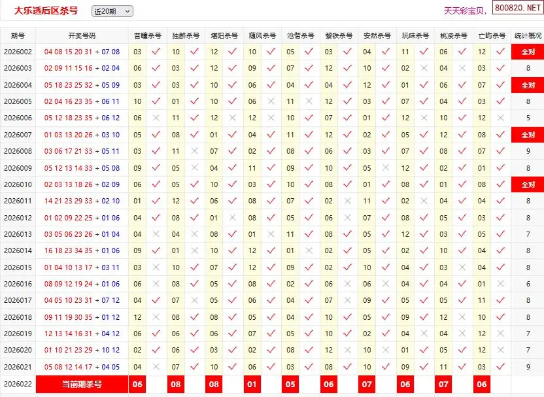The height and width of the screenshot is (397, 544).
Task: Click the gray cross in row 2026020 under 黎铁杀号
Action: pyautogui.click(x=347, y=350)
